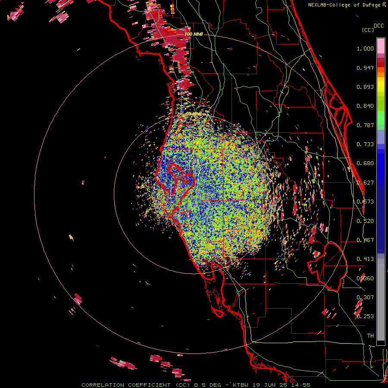This screenshot has height=388, width=388.
Task: Select the 0.307 scale value
Action: (365, 297)
